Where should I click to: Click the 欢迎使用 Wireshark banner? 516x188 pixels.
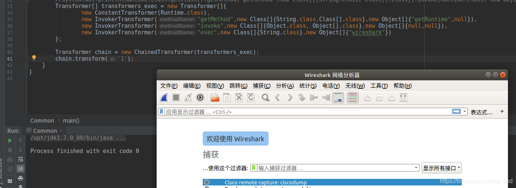pos(236,139)
